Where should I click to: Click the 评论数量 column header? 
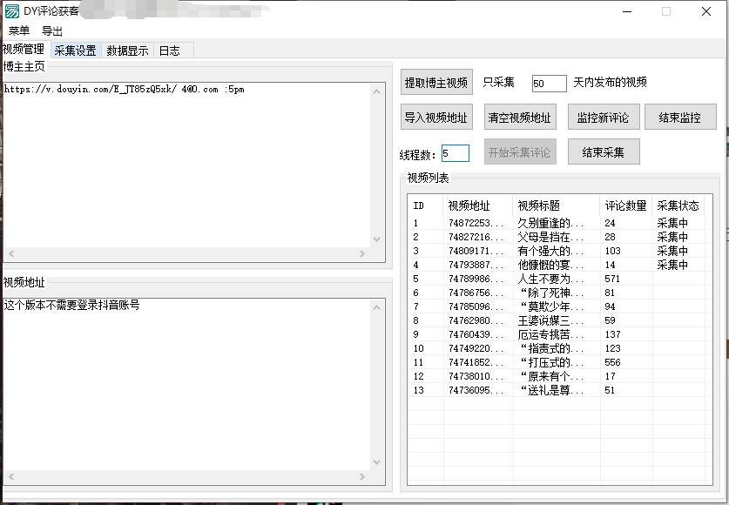click(x=620, y=205)
